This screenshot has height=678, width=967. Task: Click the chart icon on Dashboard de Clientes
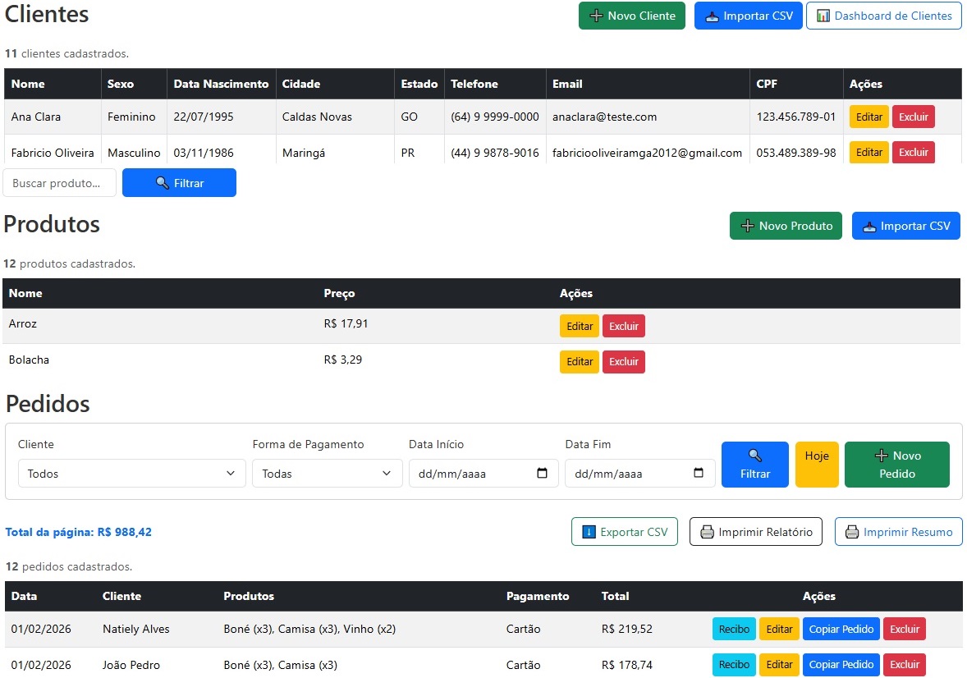coord(823,16)
